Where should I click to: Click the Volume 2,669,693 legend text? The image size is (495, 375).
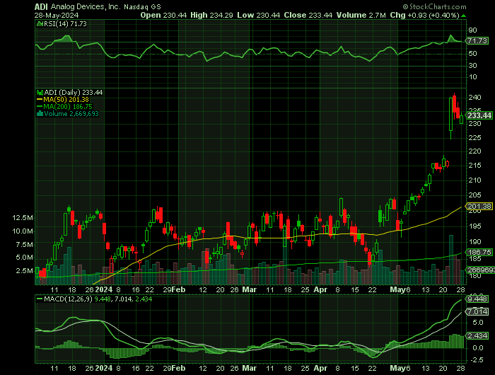click(x=71, y=114)
